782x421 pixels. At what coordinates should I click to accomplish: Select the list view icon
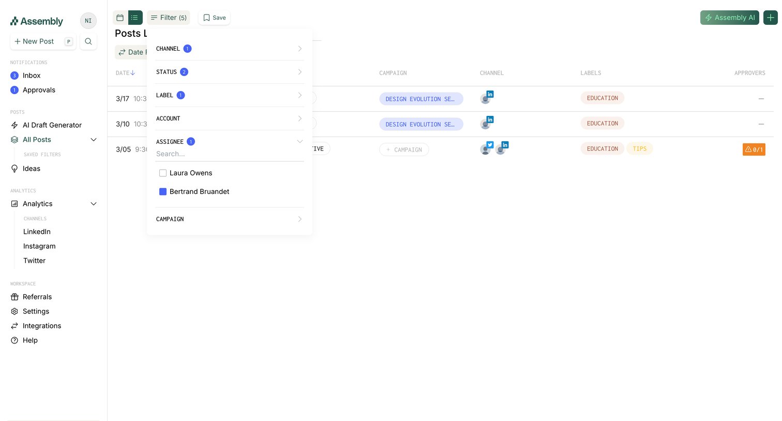[135, 18]
